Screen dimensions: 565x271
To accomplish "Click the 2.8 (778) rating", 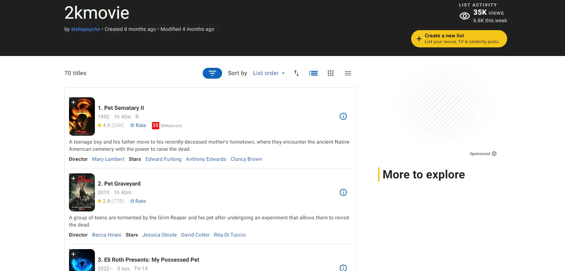I will point(111,201).
